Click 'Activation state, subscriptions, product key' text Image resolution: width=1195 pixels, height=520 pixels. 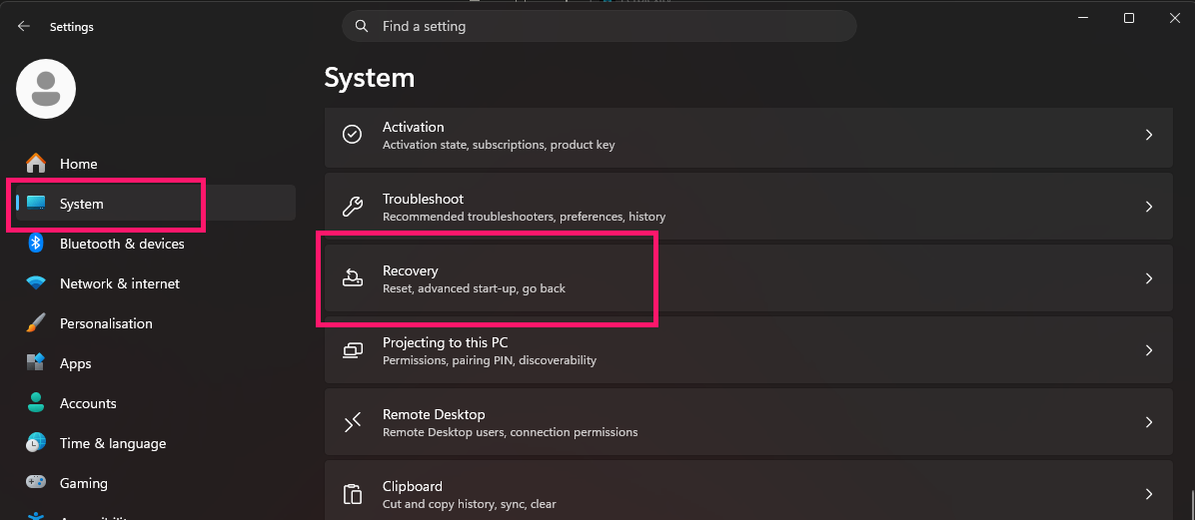pyautogui.click(x=499, y=145)
